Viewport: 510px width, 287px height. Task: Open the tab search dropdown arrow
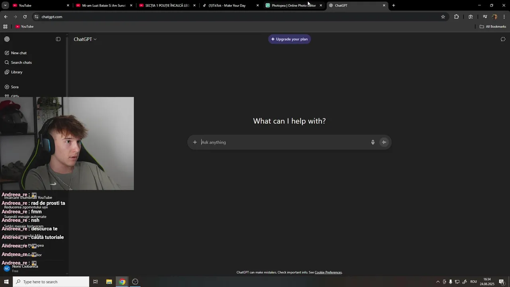[5, 5]
